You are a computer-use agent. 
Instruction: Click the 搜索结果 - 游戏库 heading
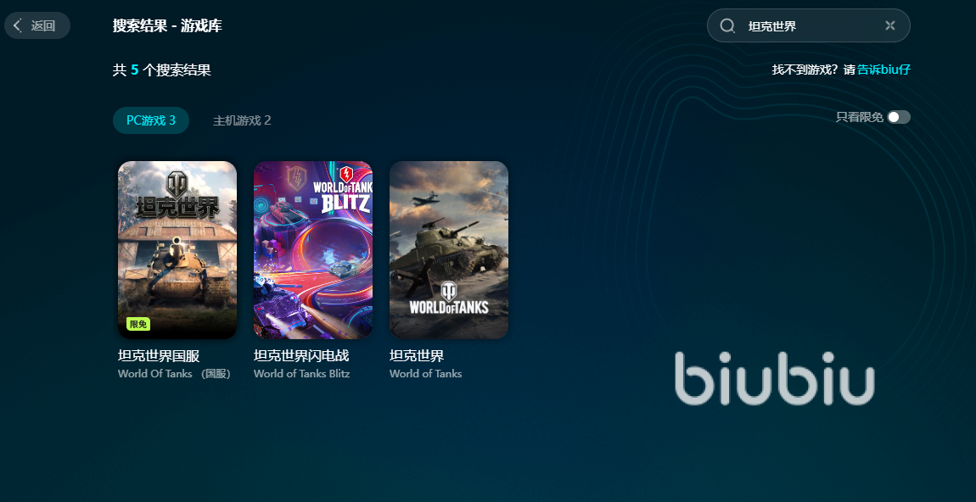167,25
